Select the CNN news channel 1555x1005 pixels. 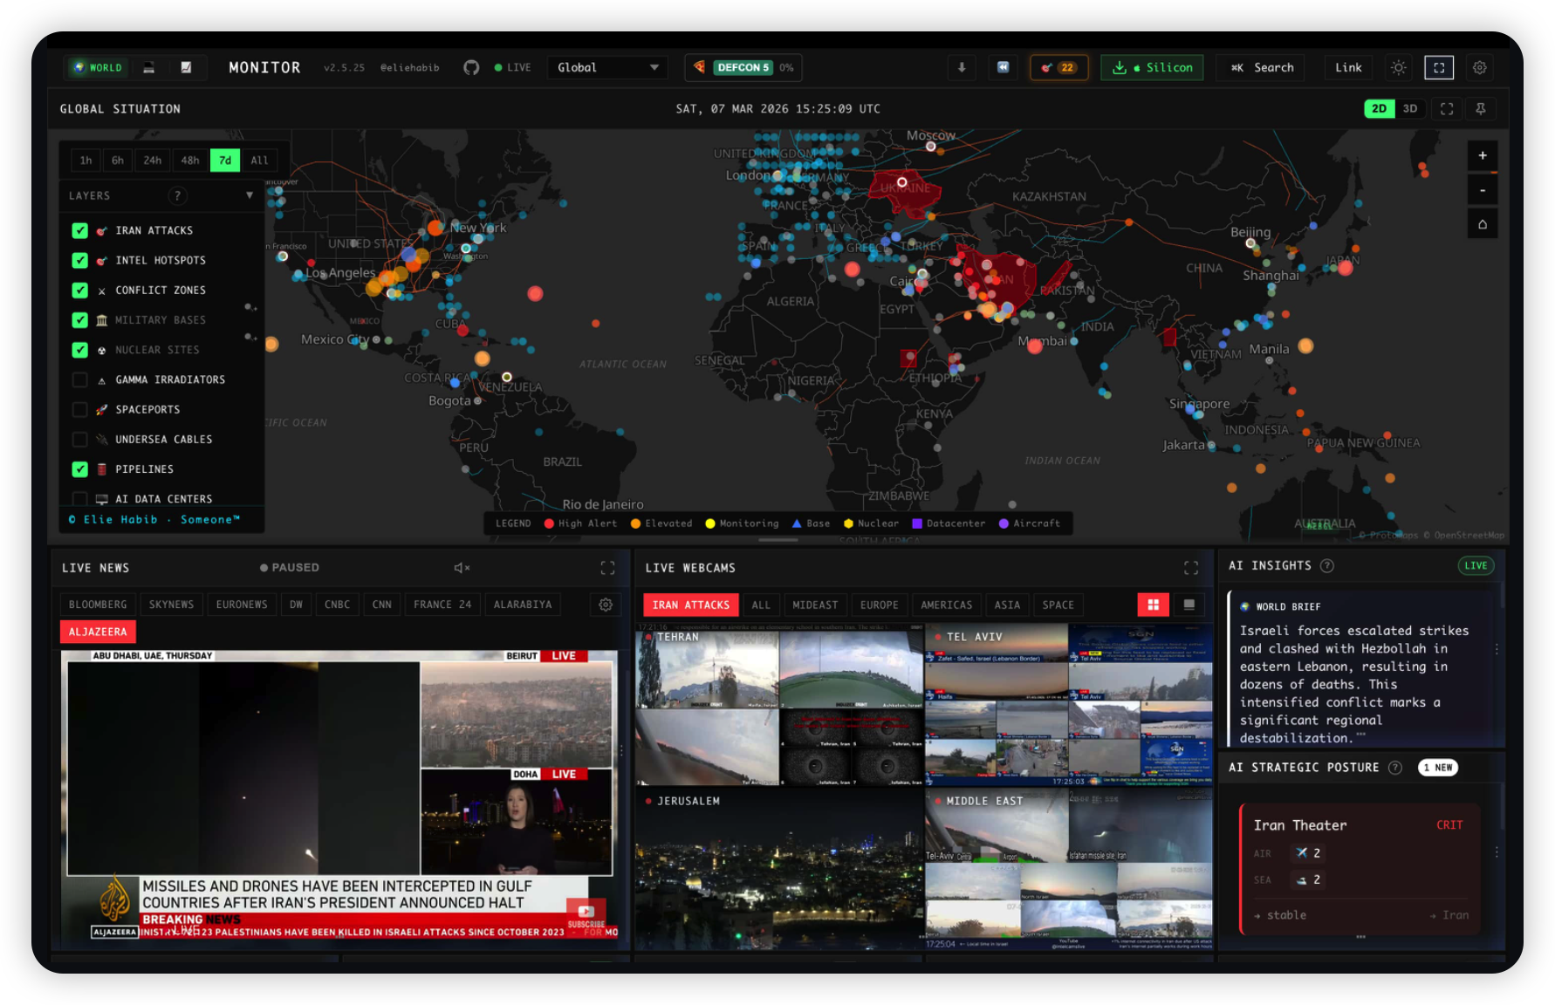click(x=382, y=605)
